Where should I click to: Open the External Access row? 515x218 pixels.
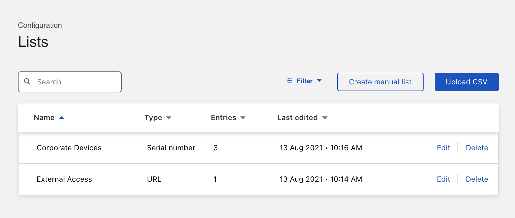[x=64, y=179]
